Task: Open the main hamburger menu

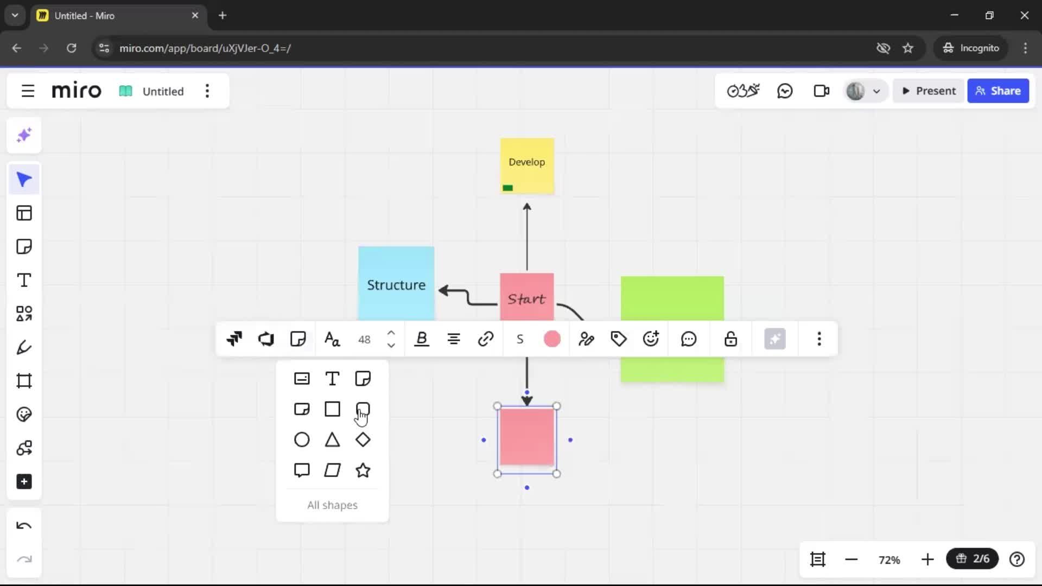Action: click(28, 91)
